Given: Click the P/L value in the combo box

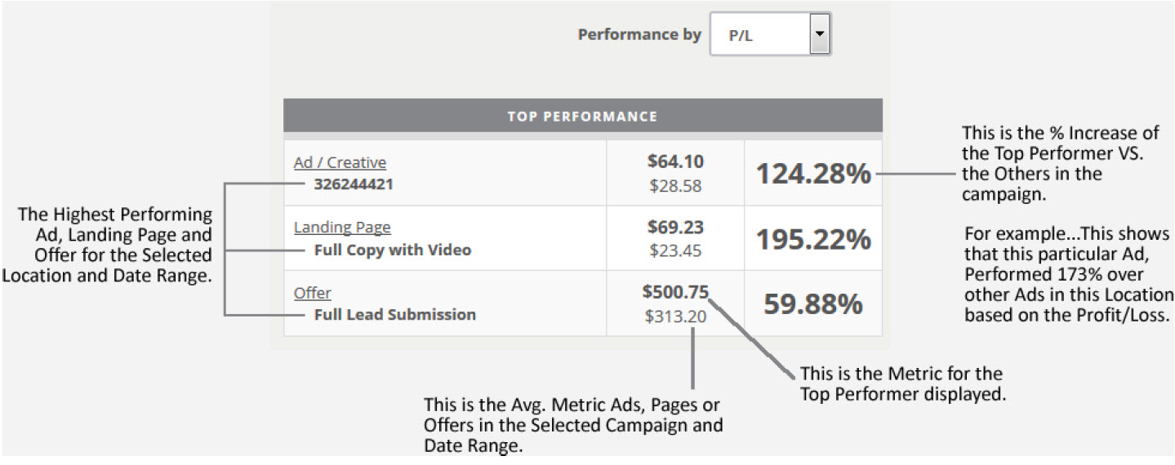Looking at the screenshot, I should [x=740, y=36].
